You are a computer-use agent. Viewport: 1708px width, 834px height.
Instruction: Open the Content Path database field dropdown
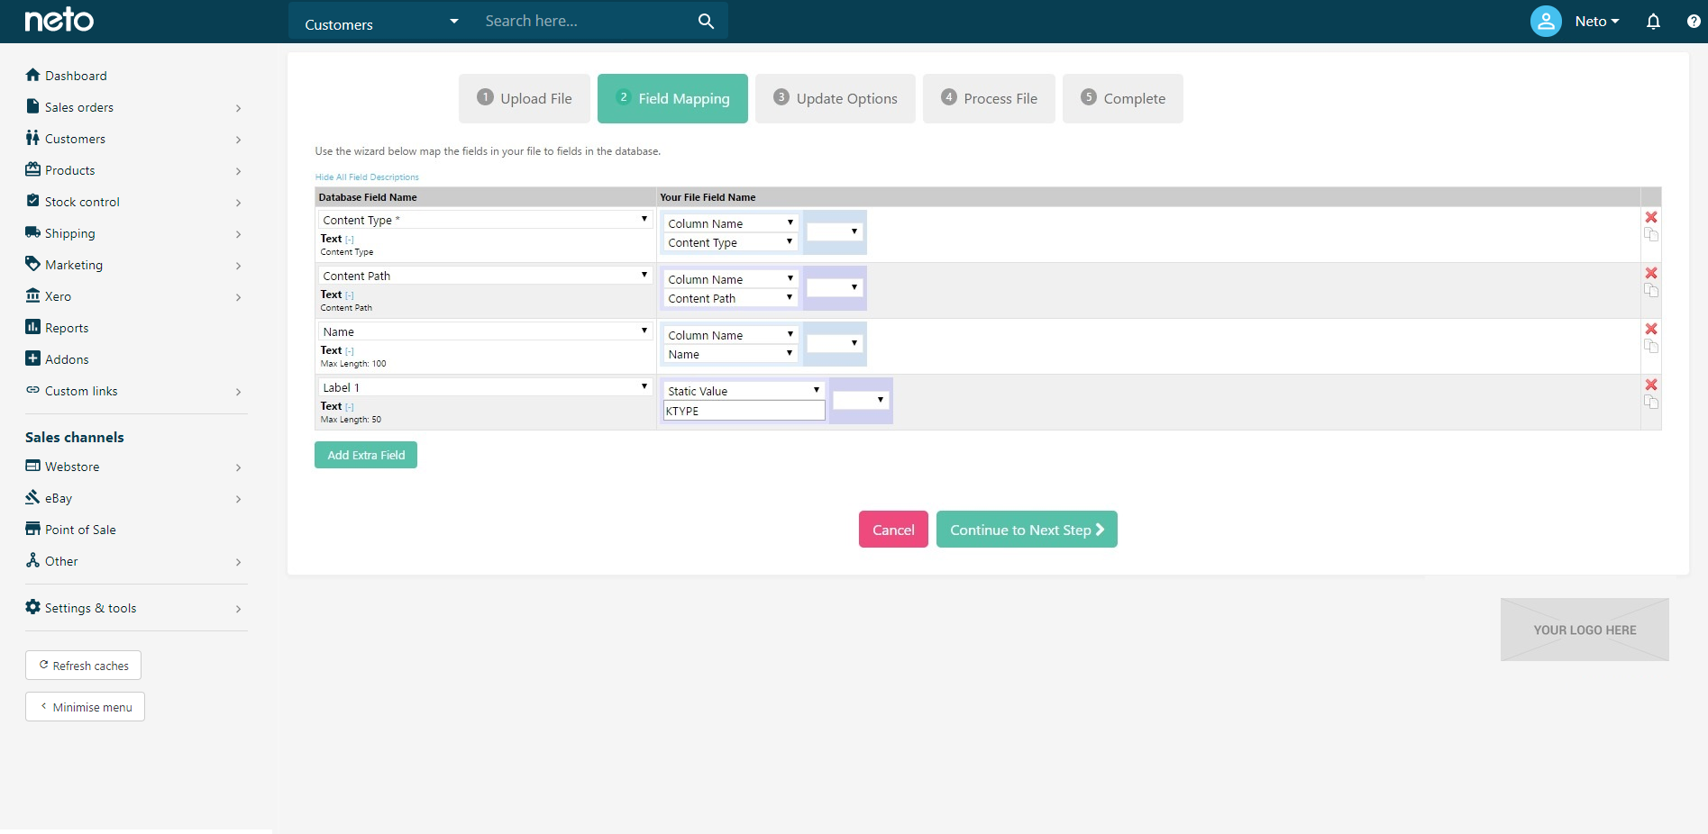coord(485,276)
